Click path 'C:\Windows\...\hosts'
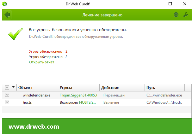Screen dimensions: 192x134 coord(164,102)
